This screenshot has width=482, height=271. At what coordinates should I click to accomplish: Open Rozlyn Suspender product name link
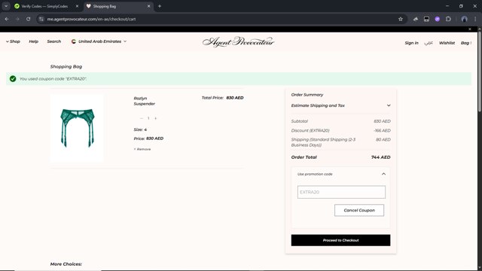pos(144,101)
